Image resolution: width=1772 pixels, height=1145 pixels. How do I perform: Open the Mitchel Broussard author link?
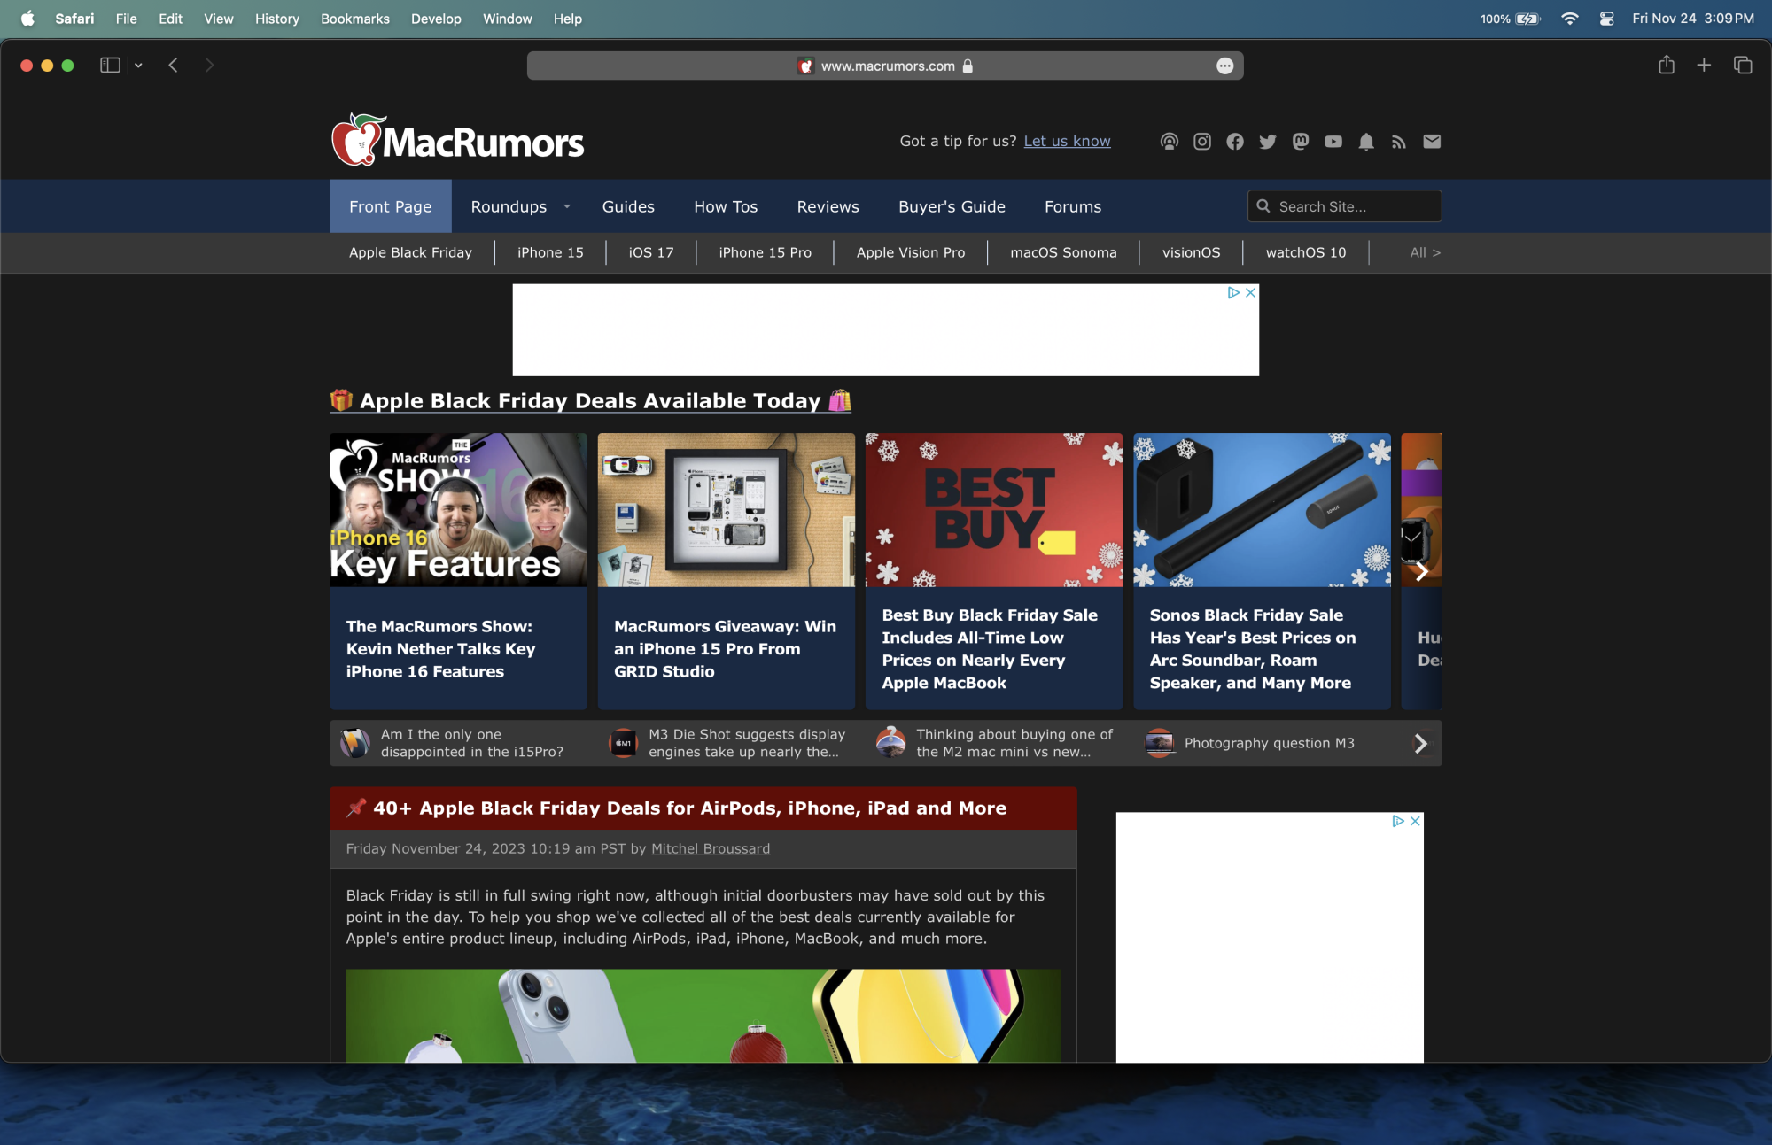click(711, 848)
